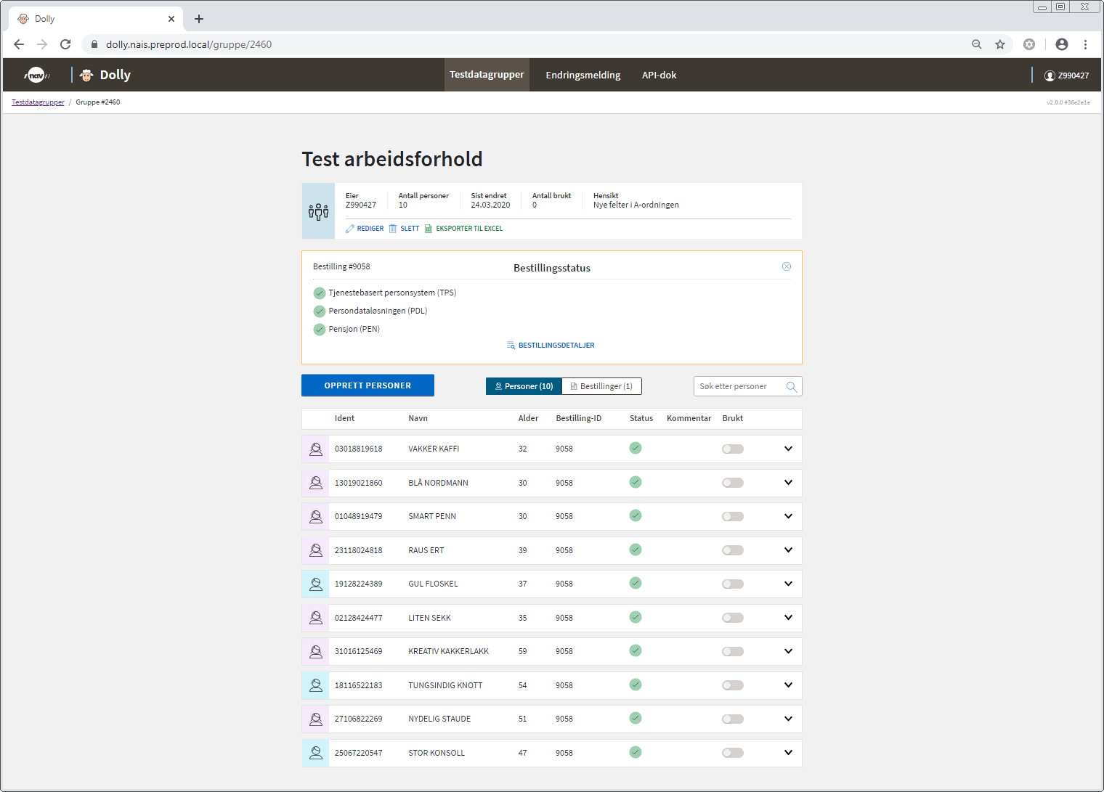Image resolution: width=1104 pixels, height=792 pixels.
Task: Click the Slett trash icon
Action: pos(393,229)
